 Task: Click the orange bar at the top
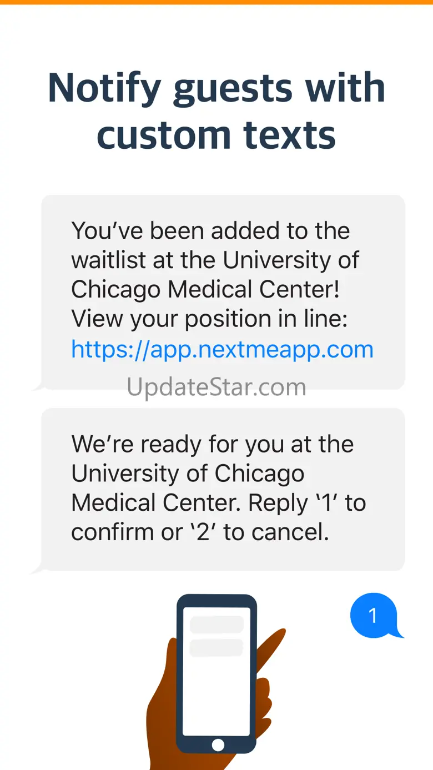pyautogui.click(x=216, y=2)
